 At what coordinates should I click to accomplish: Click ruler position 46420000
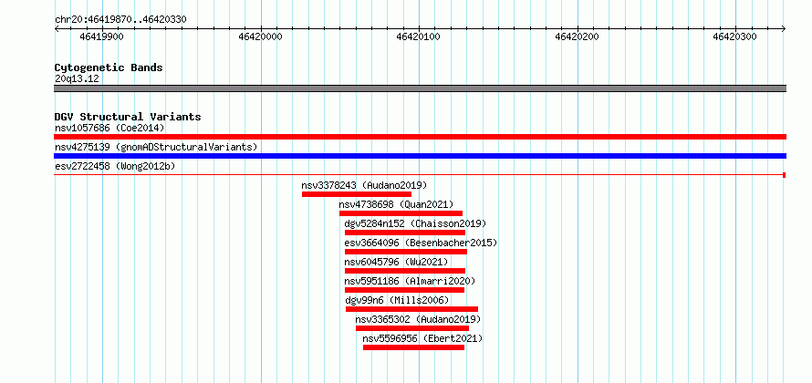tap(261, 36)
